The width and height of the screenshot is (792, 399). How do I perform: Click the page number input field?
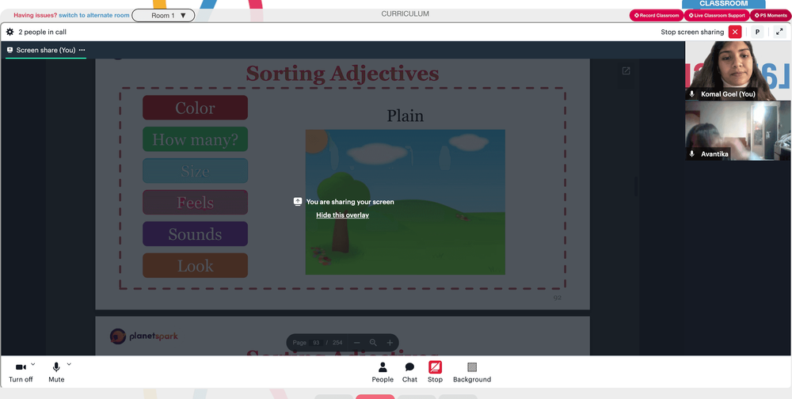point(316,343)
